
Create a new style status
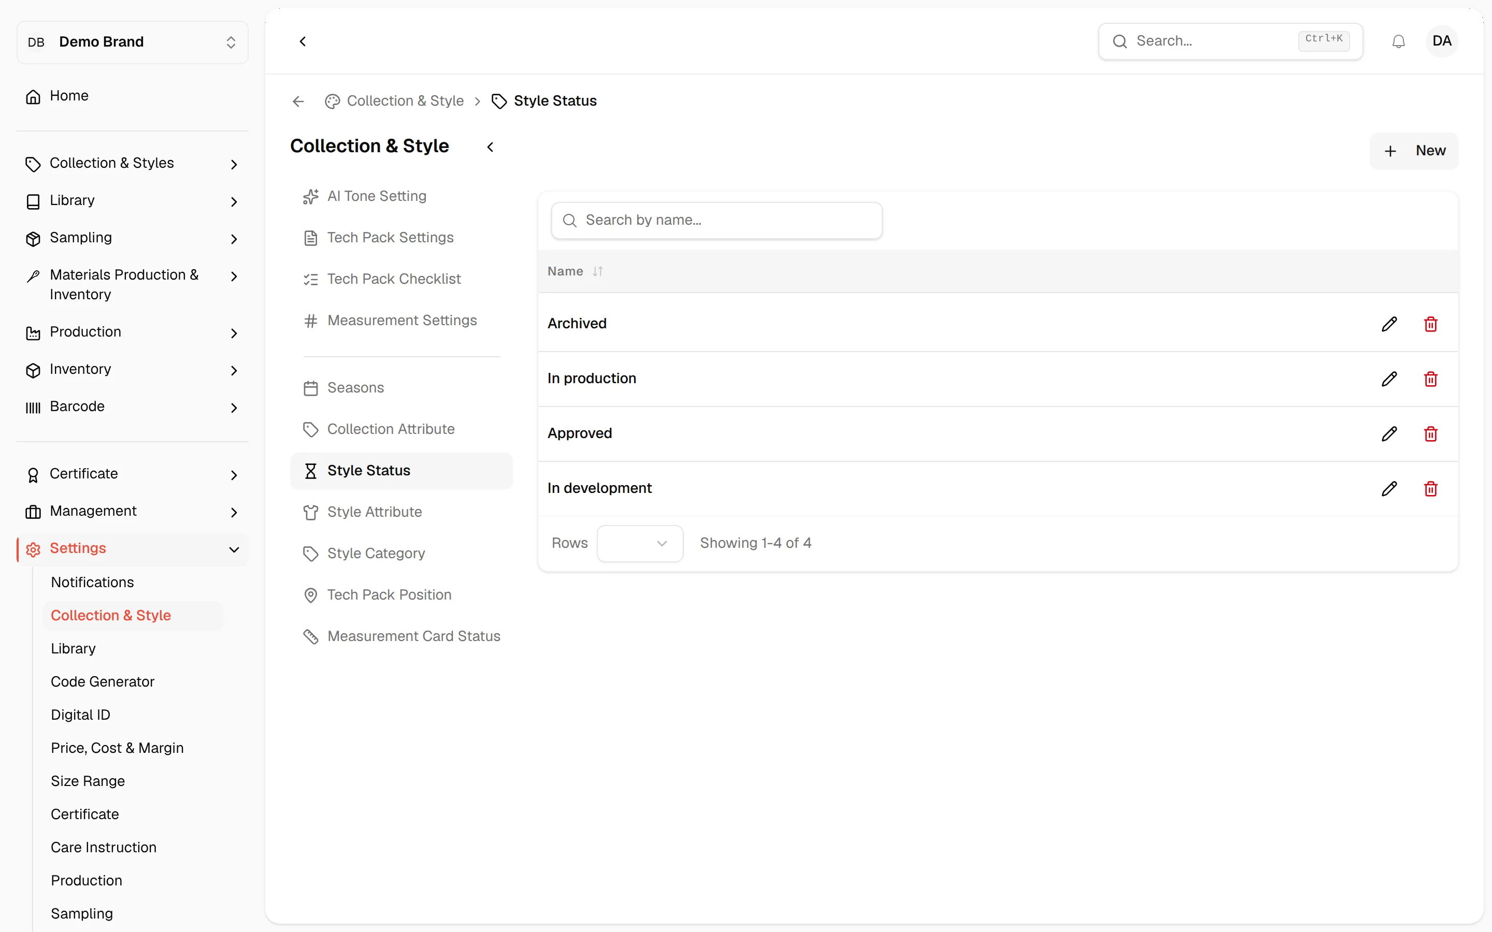click(x=1414, y=151)
